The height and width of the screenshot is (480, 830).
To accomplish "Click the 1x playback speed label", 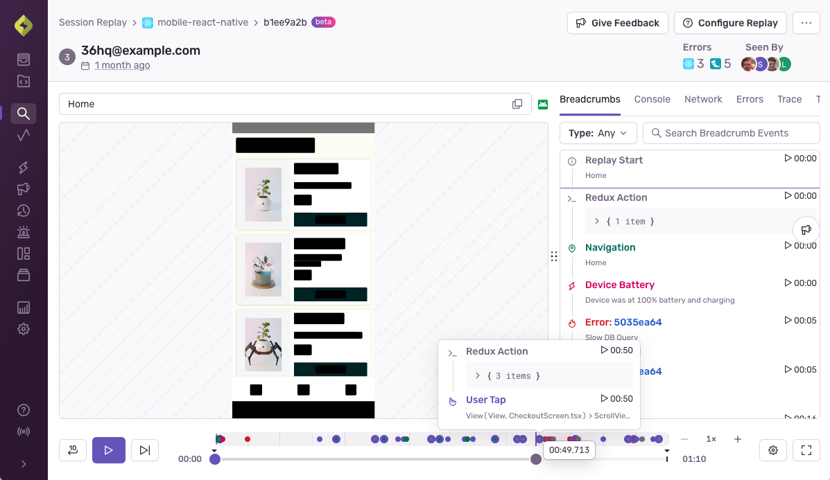I will click(x=711, y=439).
